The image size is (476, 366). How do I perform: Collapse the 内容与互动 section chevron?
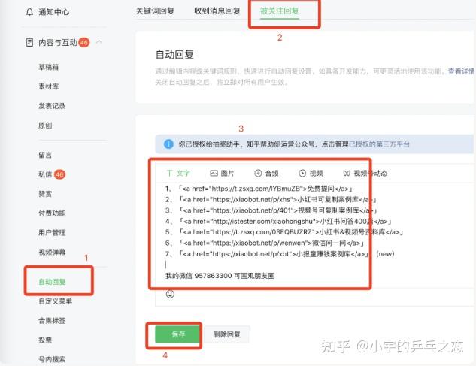[x=99, y=42]
